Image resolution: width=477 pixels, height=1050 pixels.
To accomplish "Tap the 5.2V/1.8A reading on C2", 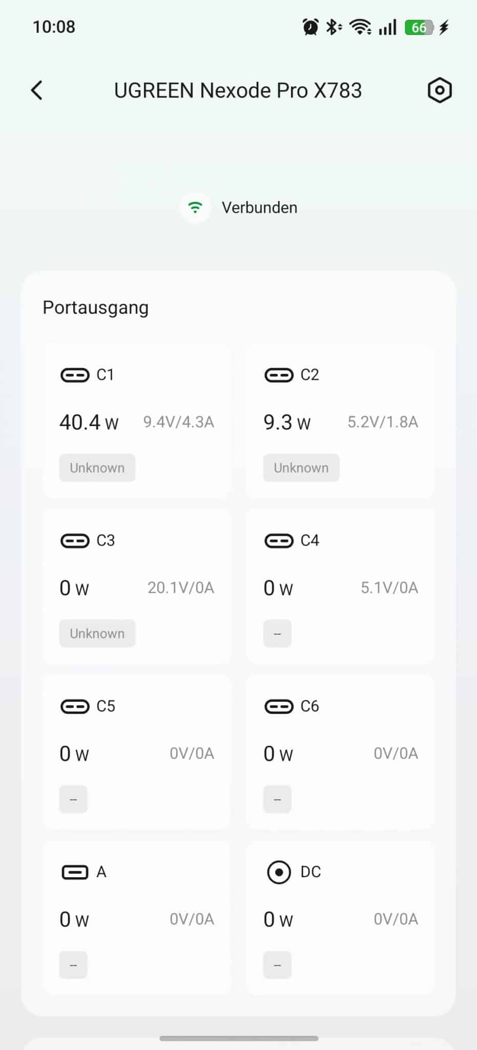I will [383, 422].
